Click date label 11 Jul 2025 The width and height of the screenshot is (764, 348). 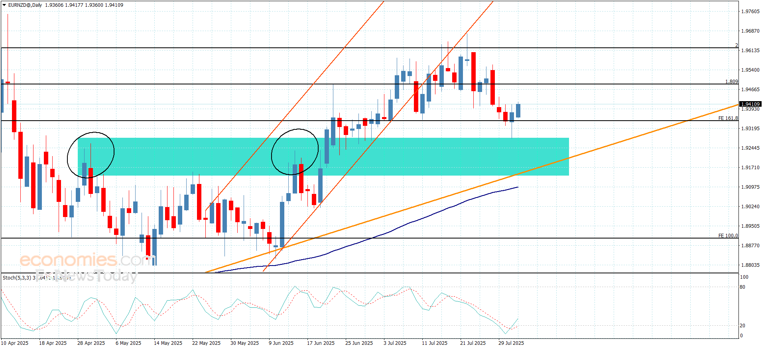435,343
